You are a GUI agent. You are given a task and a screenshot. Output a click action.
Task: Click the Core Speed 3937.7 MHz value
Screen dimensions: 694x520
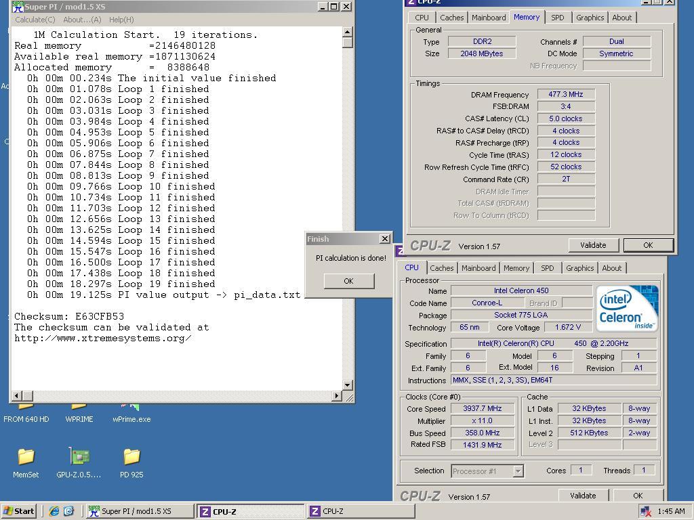click(483, 408)
